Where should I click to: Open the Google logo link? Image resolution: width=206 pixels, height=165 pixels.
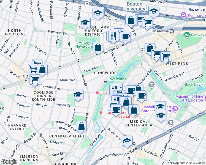point(9,162)
